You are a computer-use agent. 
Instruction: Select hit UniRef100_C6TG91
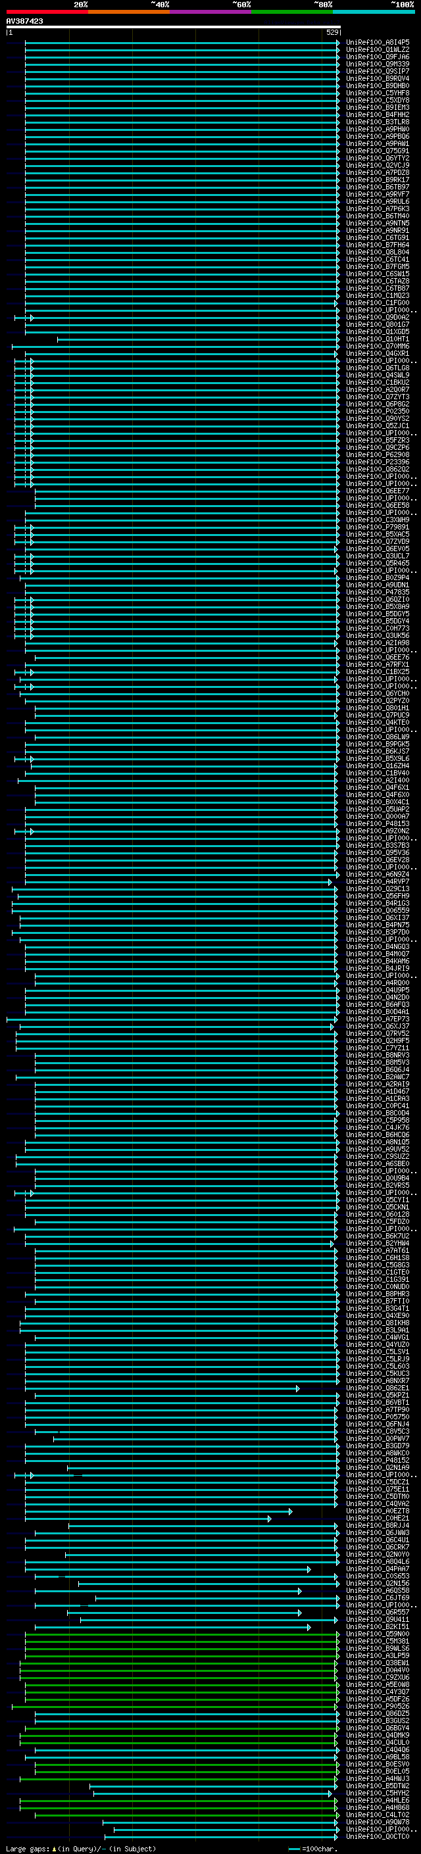(x=377, y=237)
